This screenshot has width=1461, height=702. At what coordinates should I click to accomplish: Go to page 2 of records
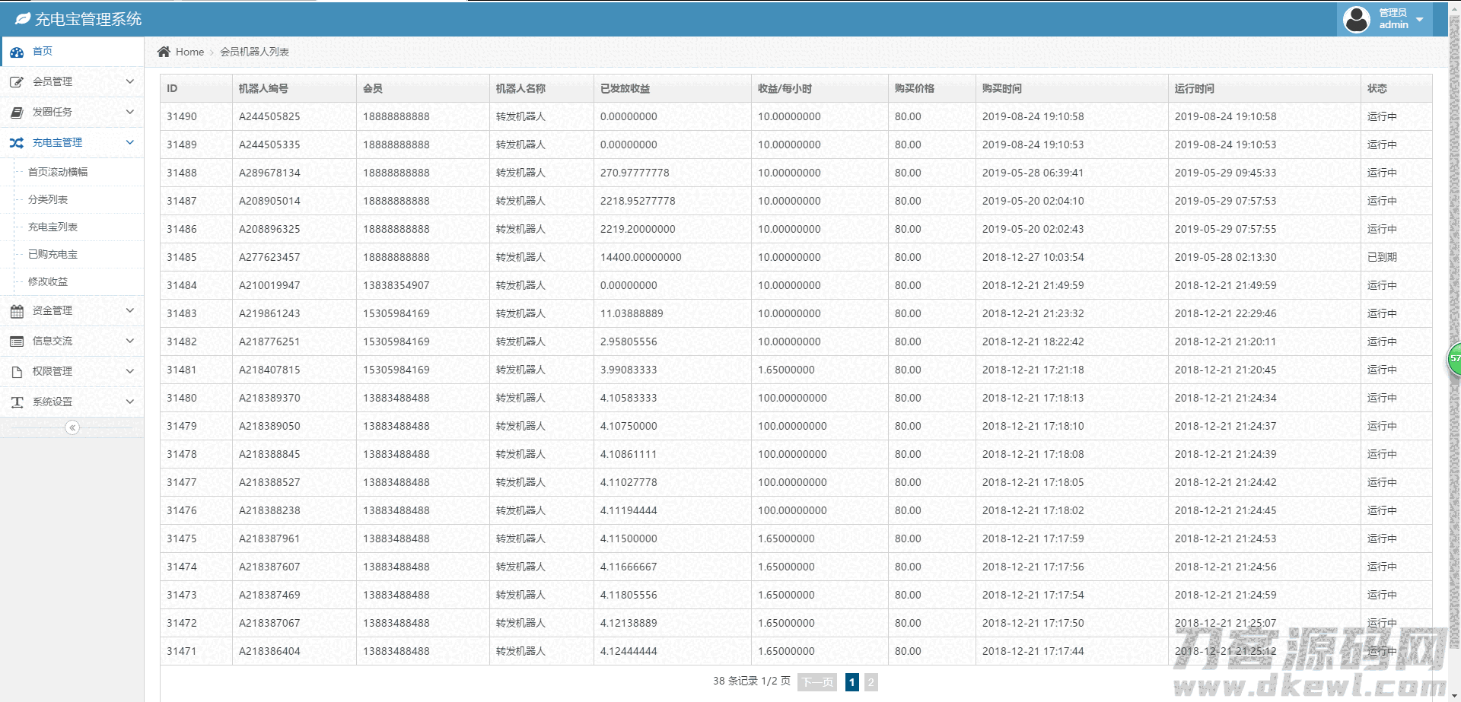[871, 682]
